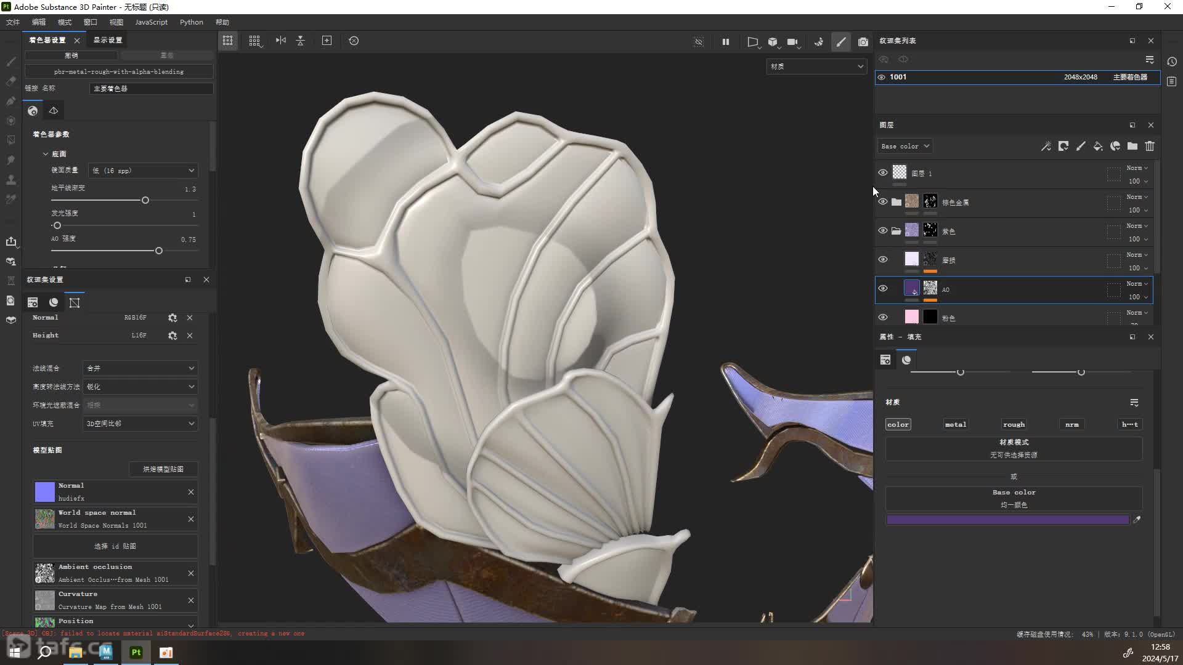Image resolution: width=1183 pixels, height=665 pixels.
Task: Toggle the color channel button
Action: coord(898,424)
